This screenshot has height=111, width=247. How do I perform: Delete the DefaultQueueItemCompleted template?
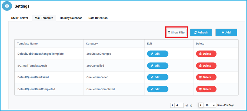tap(206, 89)
